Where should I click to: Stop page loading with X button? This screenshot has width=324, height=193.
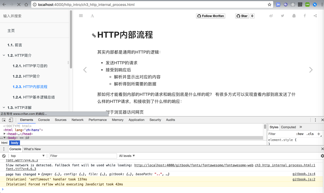19,5
